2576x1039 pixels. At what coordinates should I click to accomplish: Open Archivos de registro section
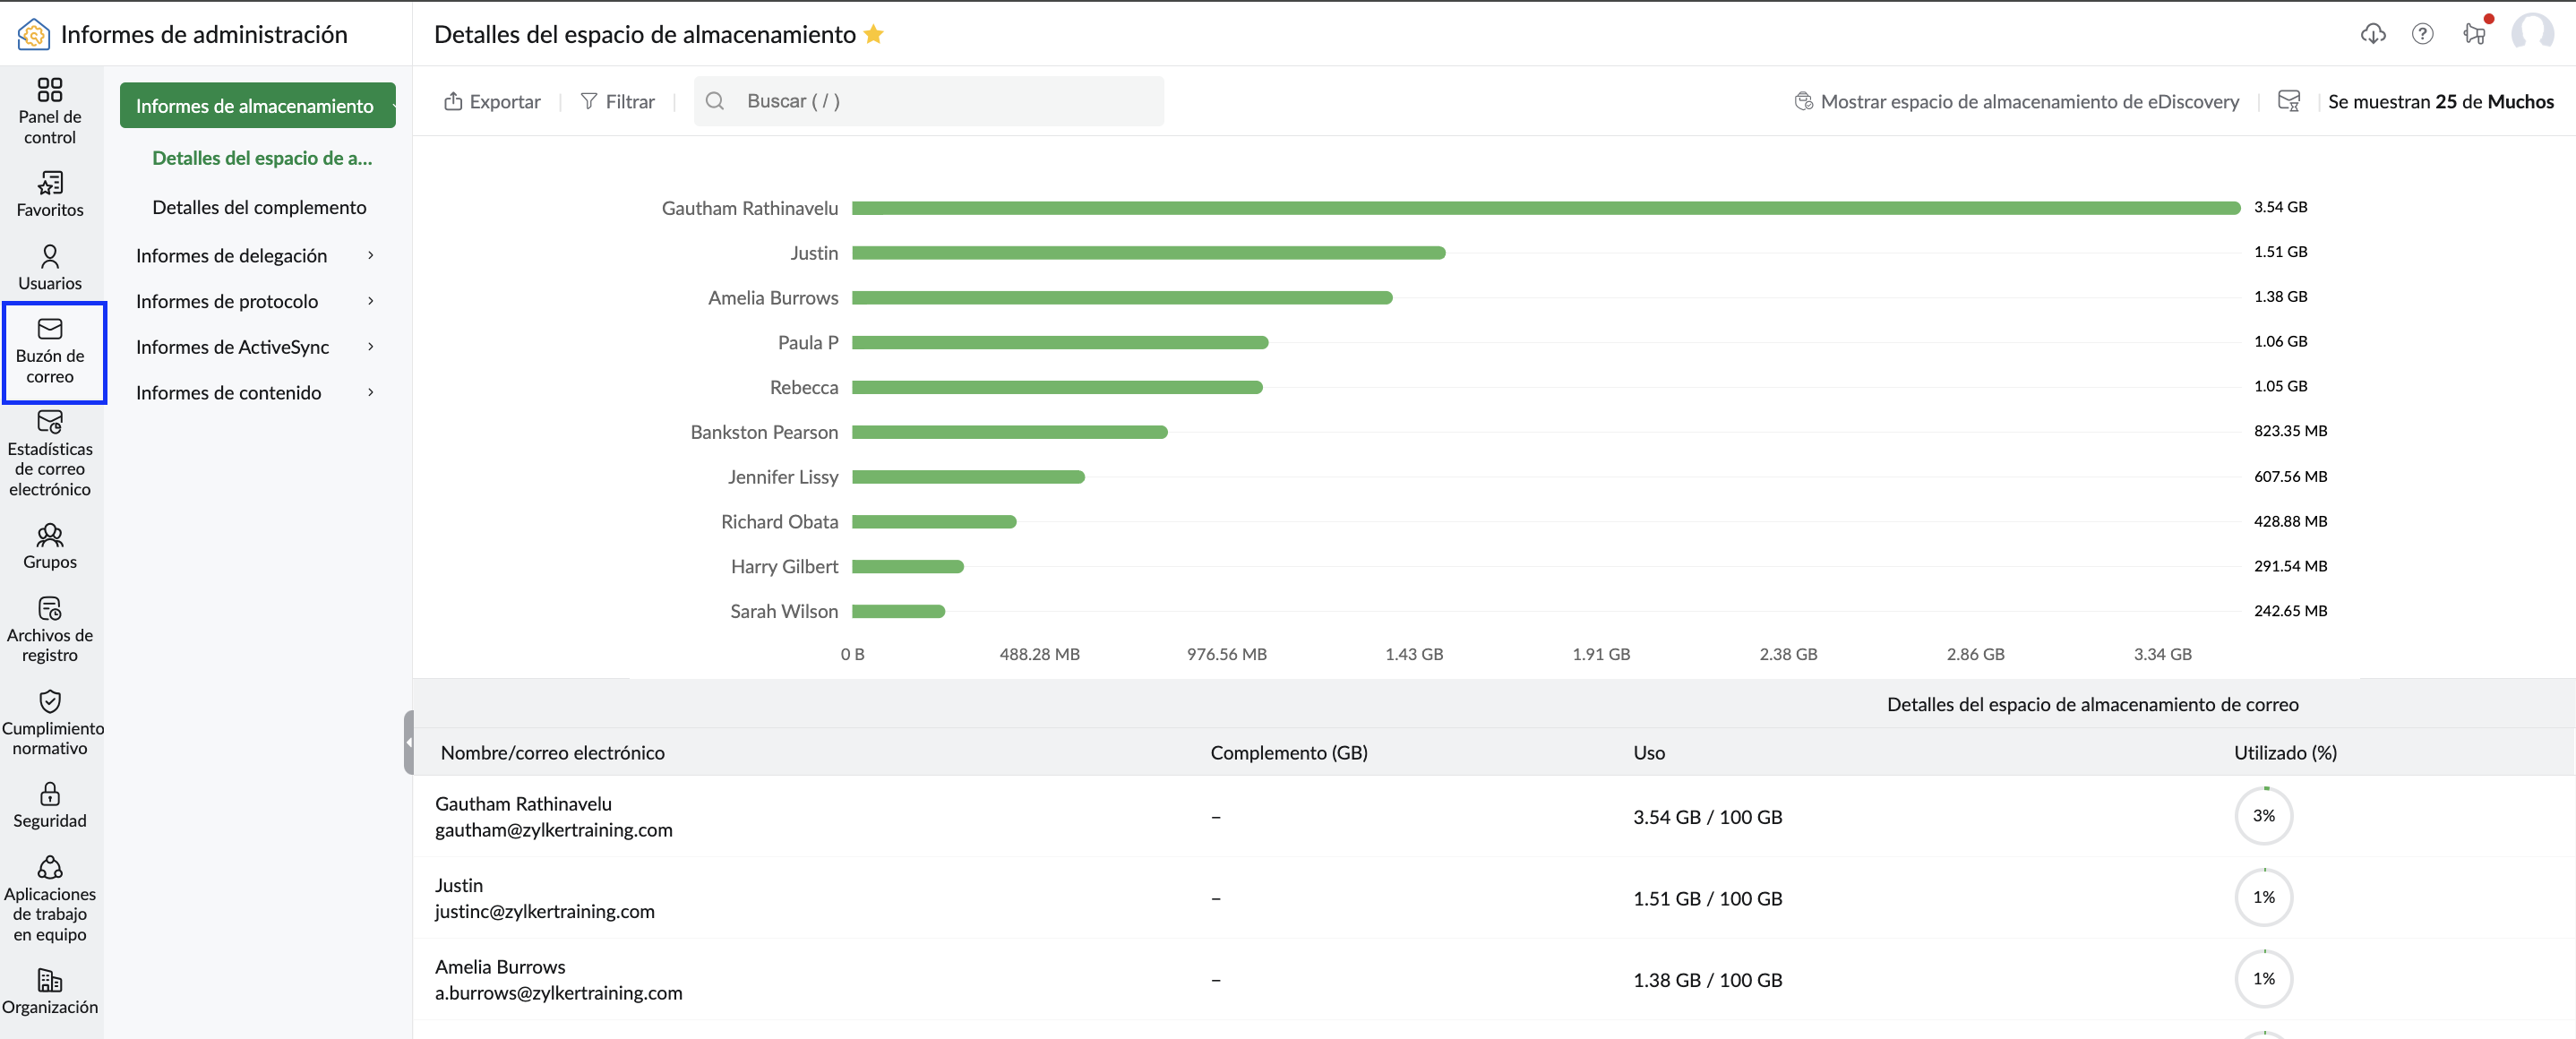click(50, 630)
